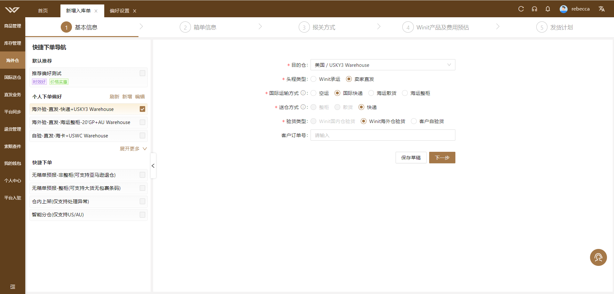This screenshot has width=614, height=294.
Task: Click the 时效好 tag
Action: click(x=39, y=82)
